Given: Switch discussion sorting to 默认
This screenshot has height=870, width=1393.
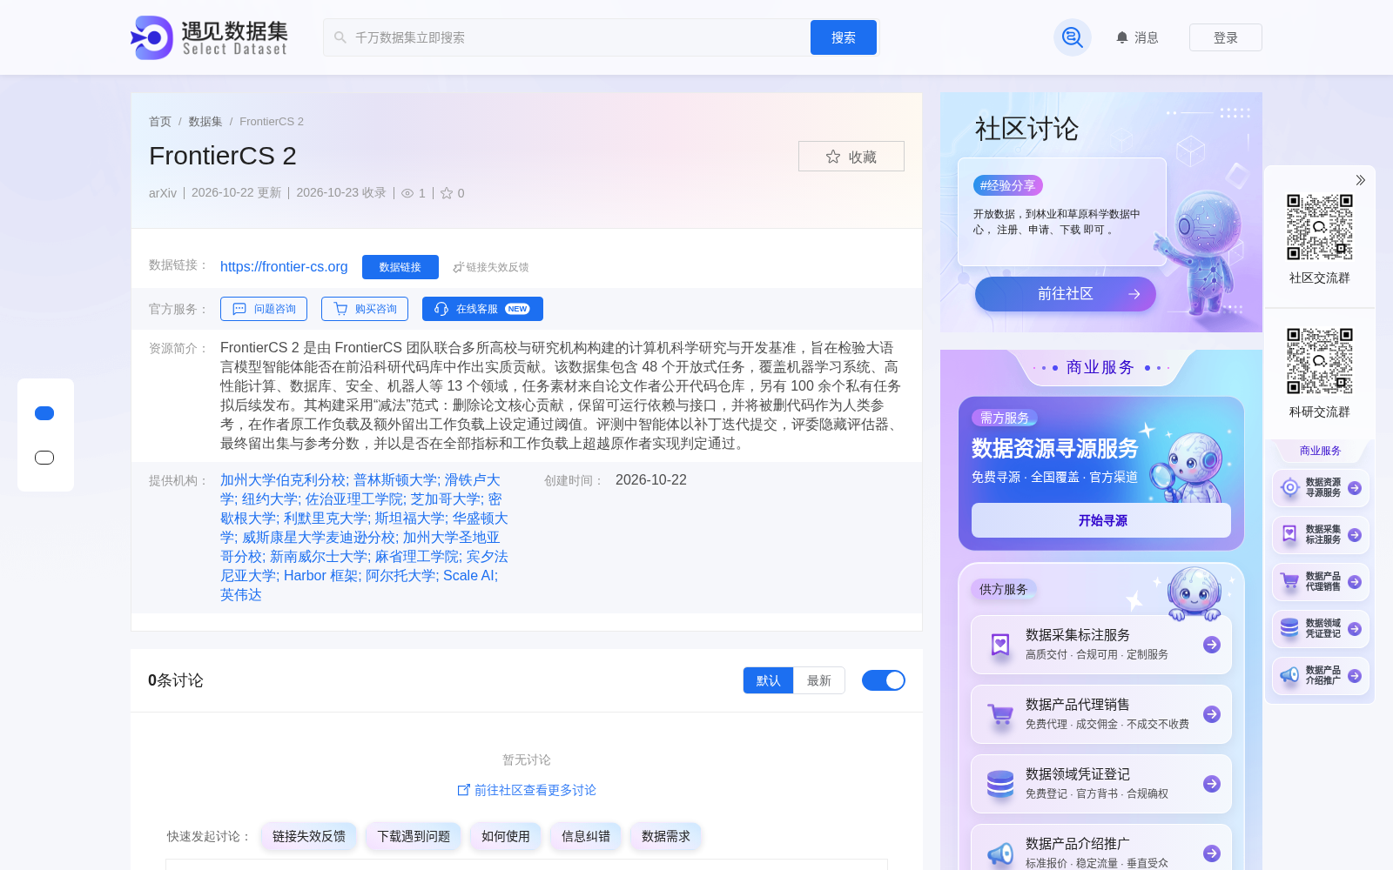Looking at the screenshot, I should (x=768, y=680).
